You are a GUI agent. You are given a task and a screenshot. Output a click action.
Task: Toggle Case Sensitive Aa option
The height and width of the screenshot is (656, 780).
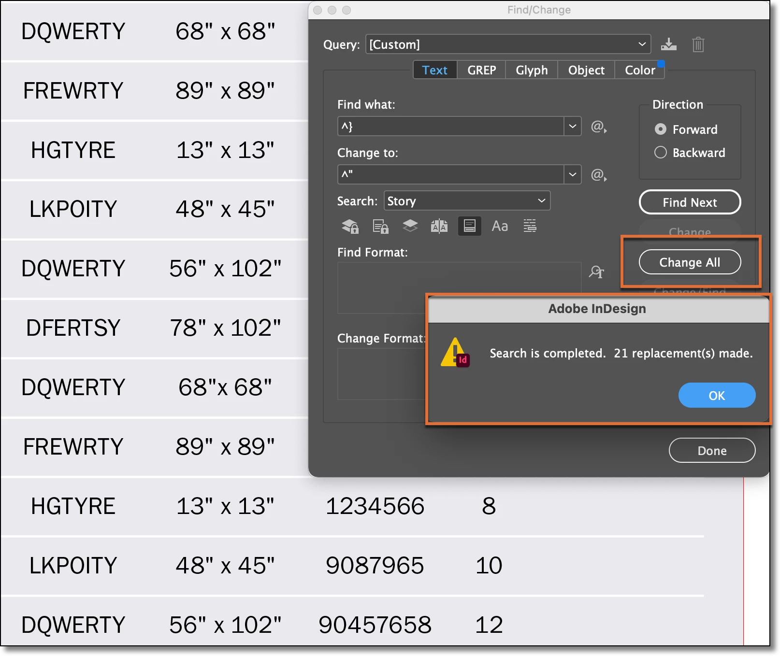[500, 226]
